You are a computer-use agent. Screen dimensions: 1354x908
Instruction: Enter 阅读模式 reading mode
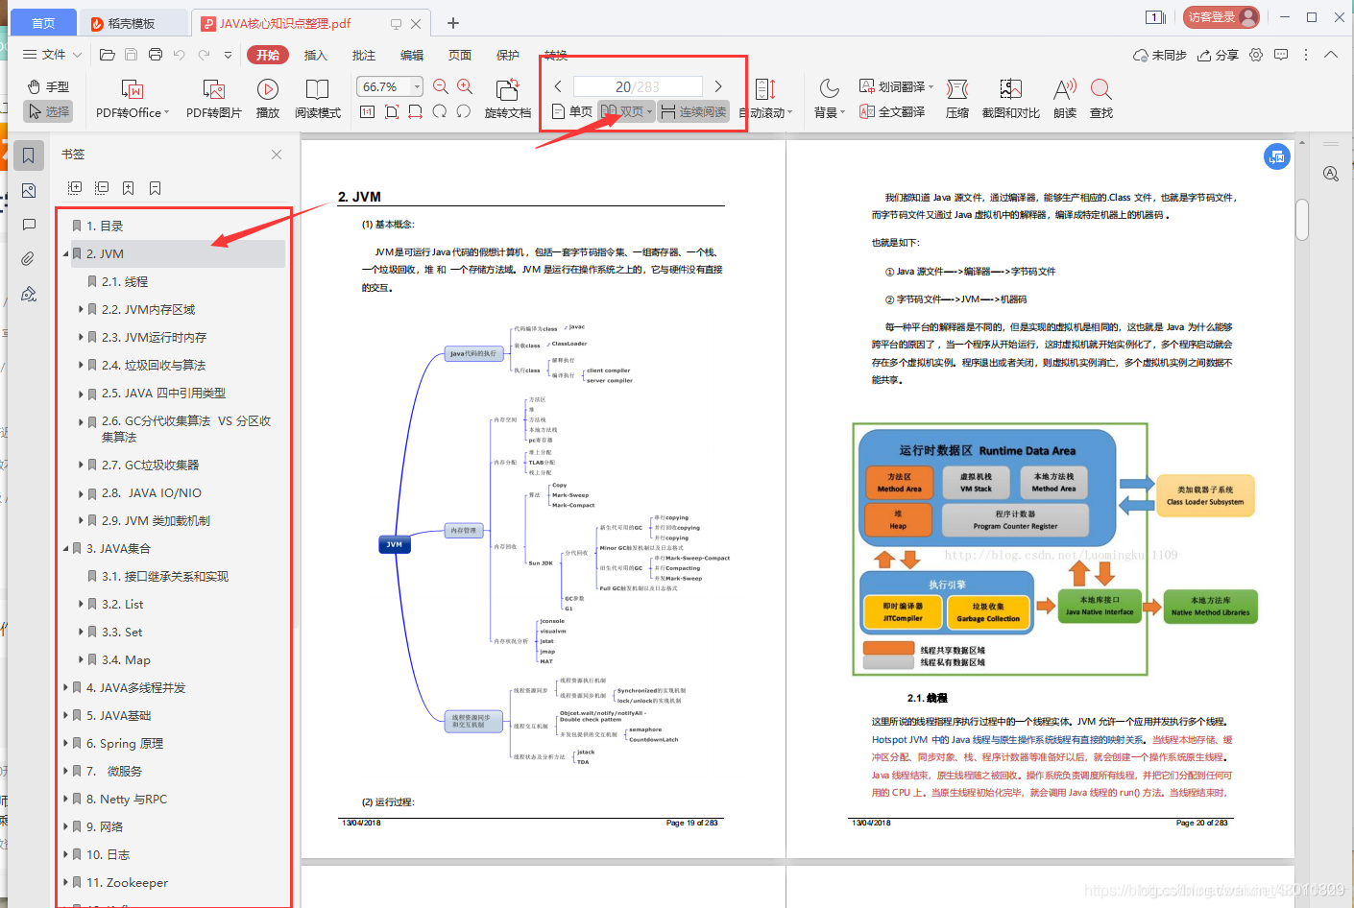[318, 100]
